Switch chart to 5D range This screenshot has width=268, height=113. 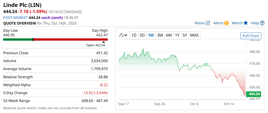(142, 35)
